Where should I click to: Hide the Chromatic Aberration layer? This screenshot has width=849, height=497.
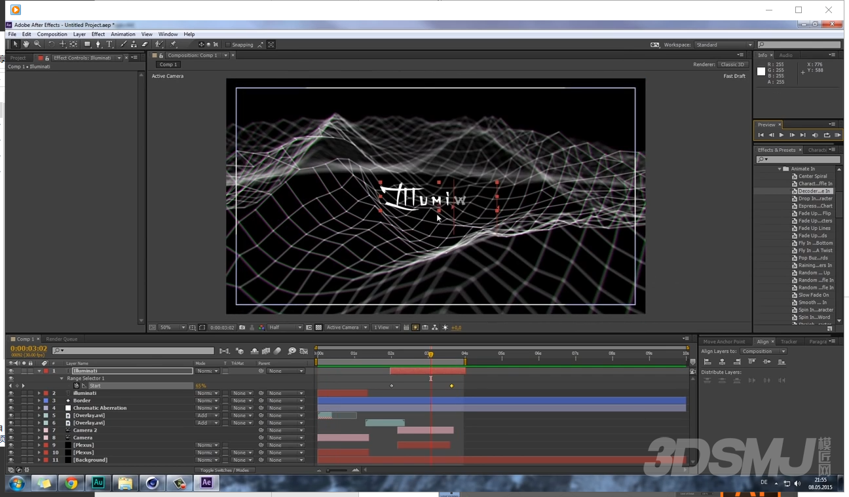[10, 408]
